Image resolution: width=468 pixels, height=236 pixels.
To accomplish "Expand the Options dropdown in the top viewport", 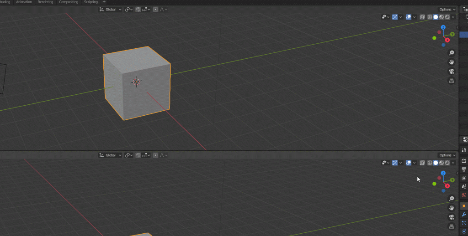I will pos(447,10).
